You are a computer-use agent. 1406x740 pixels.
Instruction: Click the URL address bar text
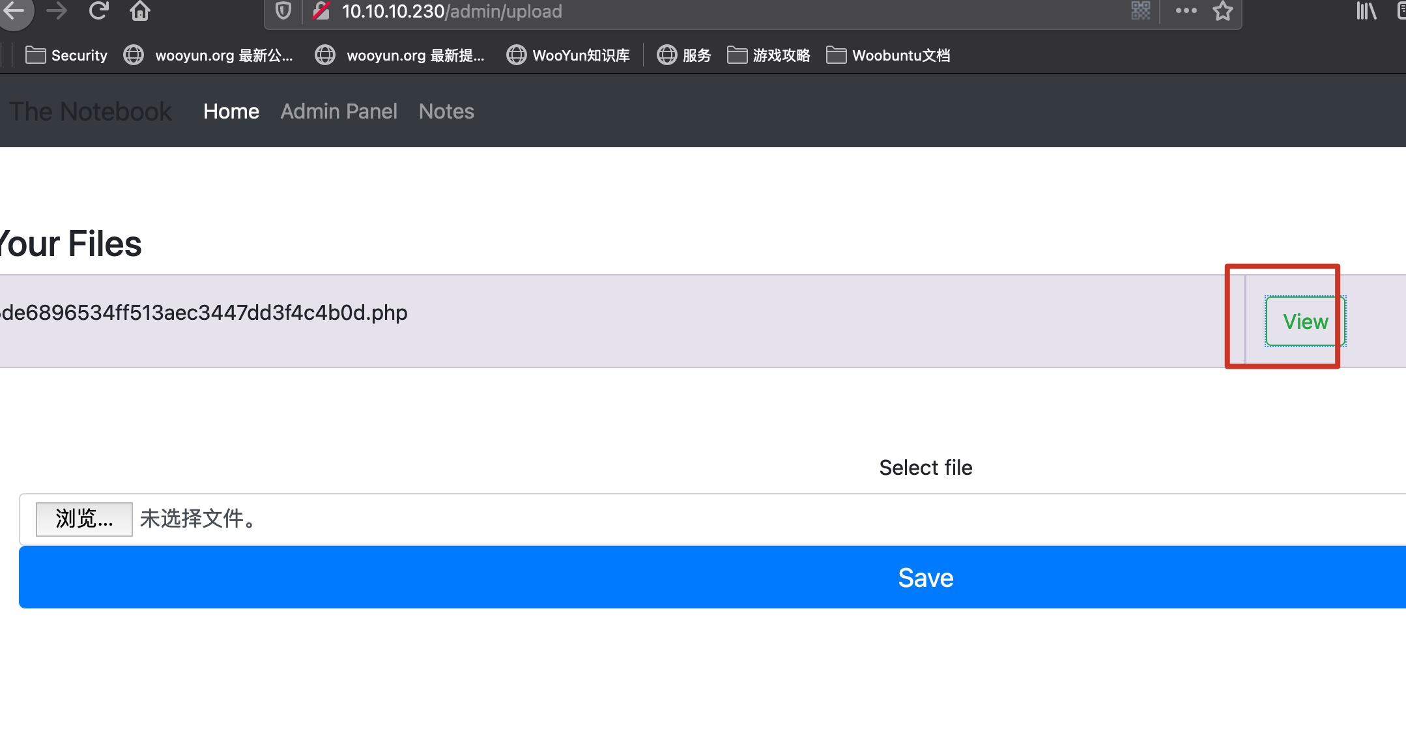tap(452, 12)
